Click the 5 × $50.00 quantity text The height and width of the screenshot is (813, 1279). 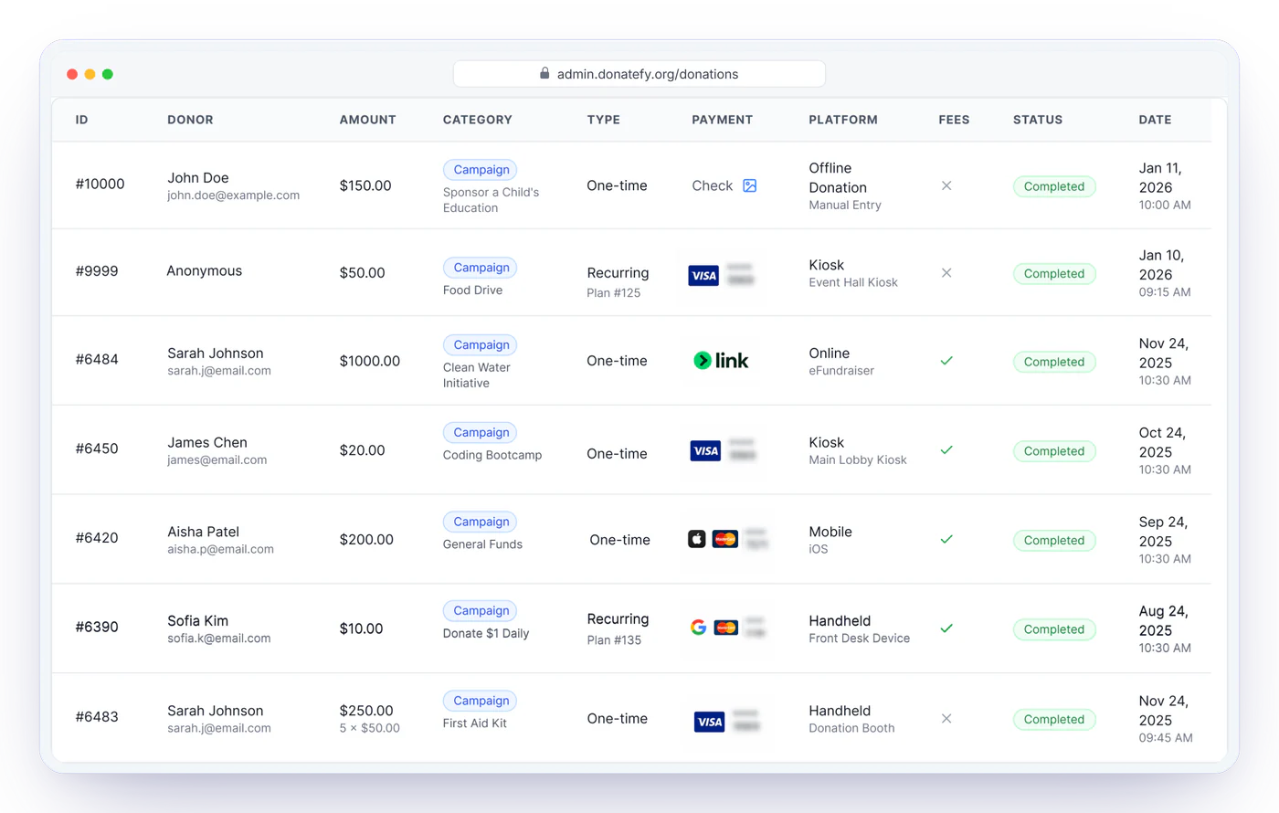[x=370, y=728]
